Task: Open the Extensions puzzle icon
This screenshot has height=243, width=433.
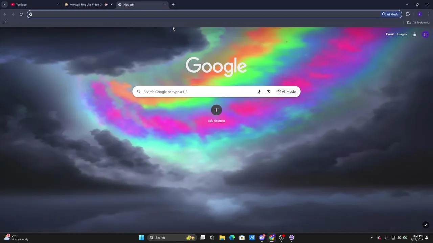Action: point(408,14)
